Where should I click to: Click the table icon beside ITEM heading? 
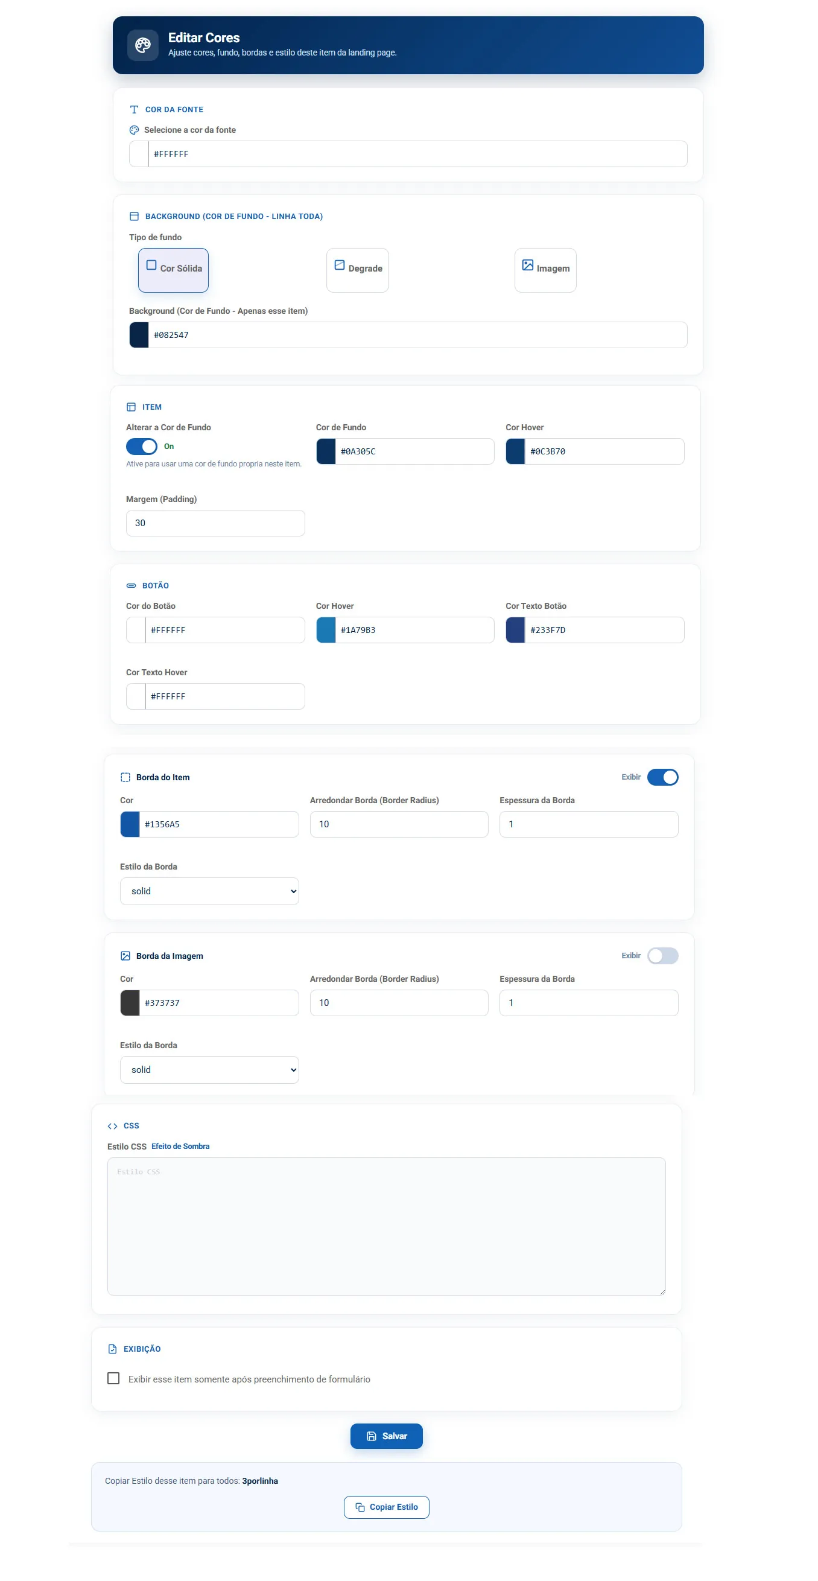pos(131,407)
